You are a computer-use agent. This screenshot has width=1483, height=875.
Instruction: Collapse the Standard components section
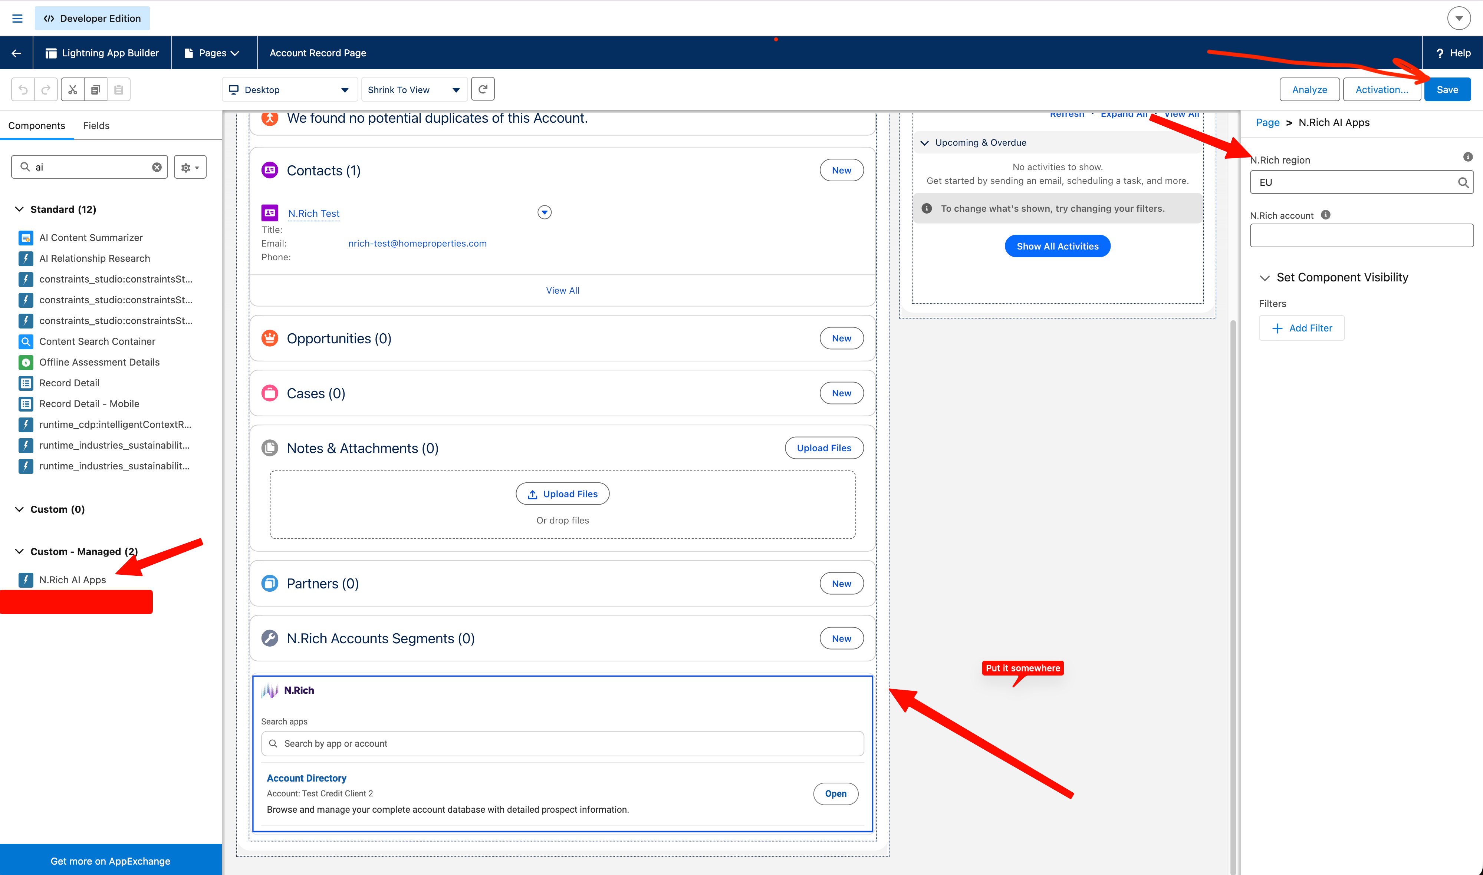click(x=19, y=209)
